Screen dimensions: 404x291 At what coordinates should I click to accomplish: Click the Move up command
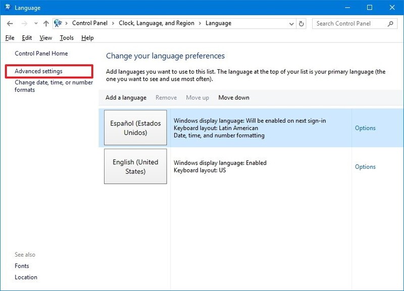point(197,98)
